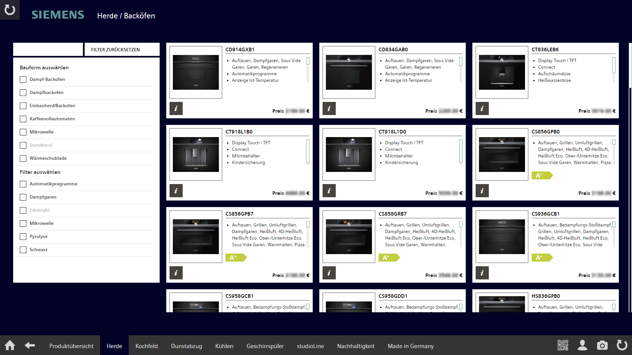The image size is (632, 355).
Task: Click the CT918L1B0 product thumbnail
Action: pyautogui.click(x=196, y=154)
